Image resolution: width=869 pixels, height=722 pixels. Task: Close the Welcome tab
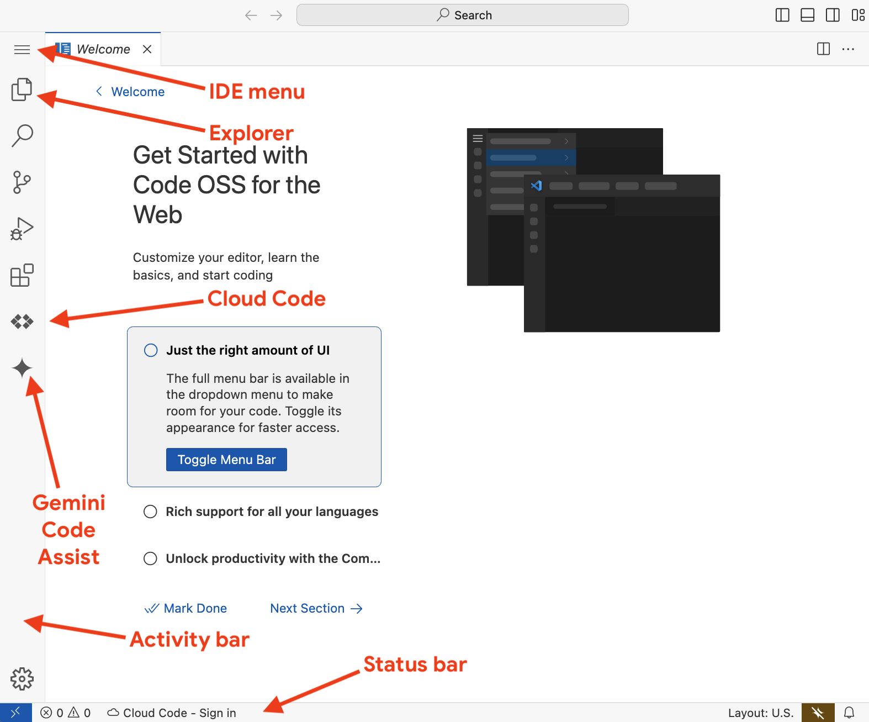point(147,49)
